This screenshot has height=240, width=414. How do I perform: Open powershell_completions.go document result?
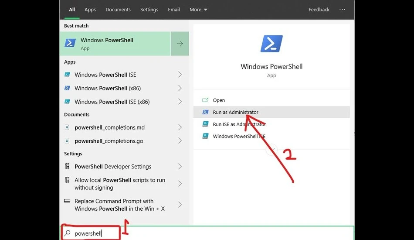[124, 141]
